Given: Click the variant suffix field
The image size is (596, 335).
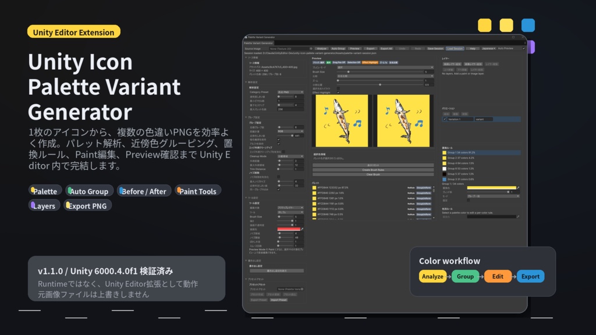Looking at the screenshot, I should [484, 119].
